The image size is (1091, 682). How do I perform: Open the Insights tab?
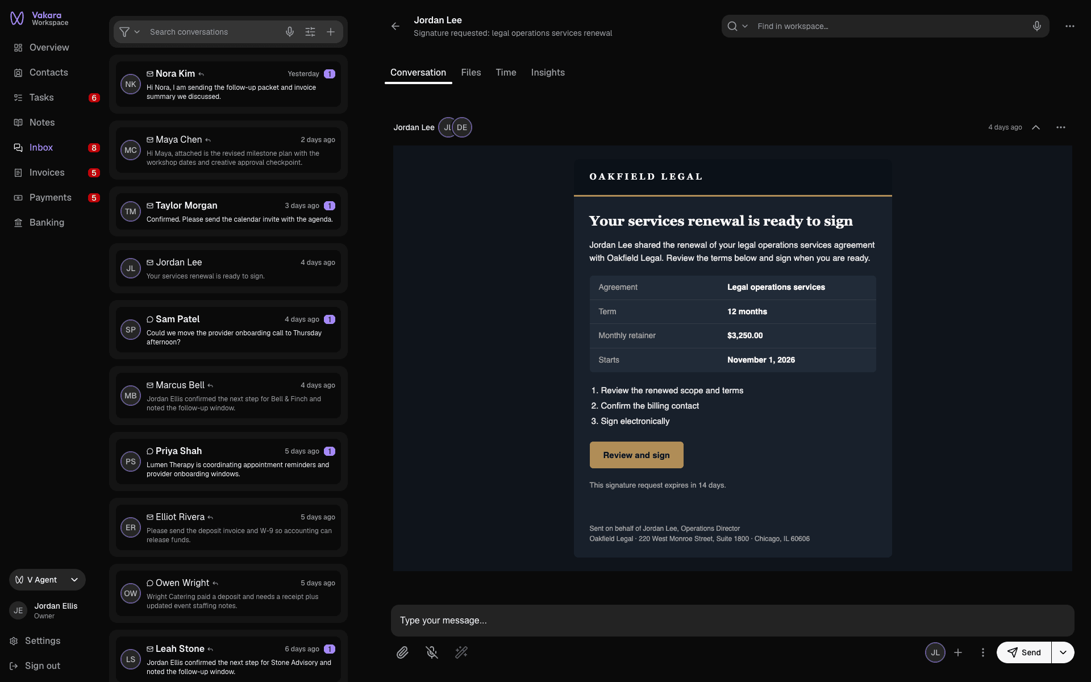tap(548, 73)
